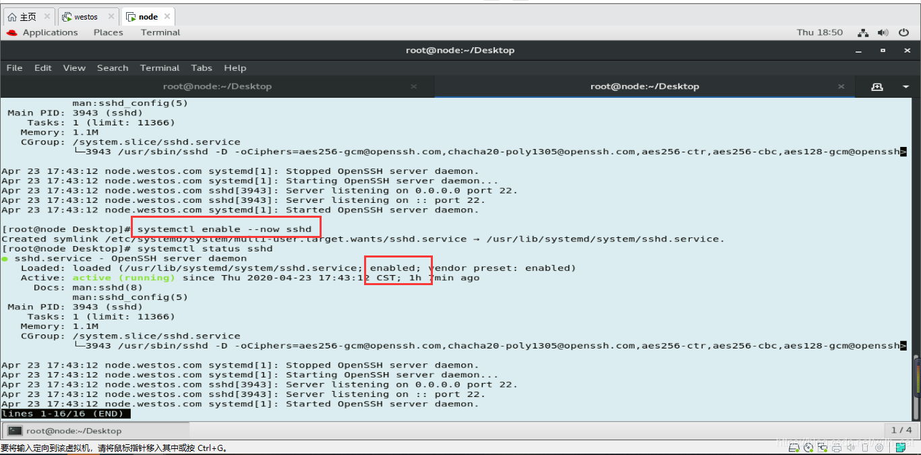Open the Search menu in terminal
Screen dimensions: 921x455
point(113,68)
